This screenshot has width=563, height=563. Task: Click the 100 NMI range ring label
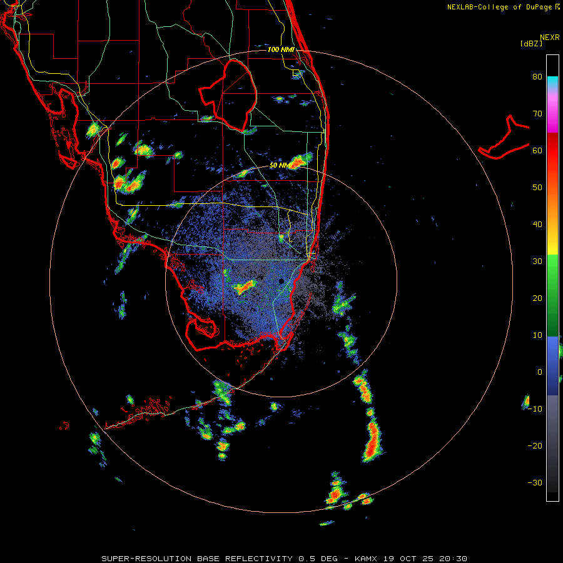[281, 49]
